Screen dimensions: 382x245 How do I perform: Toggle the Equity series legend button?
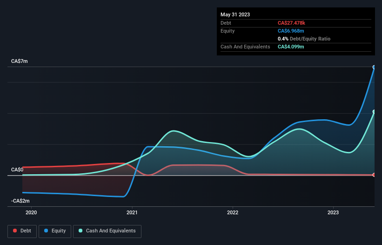(55, 231)
